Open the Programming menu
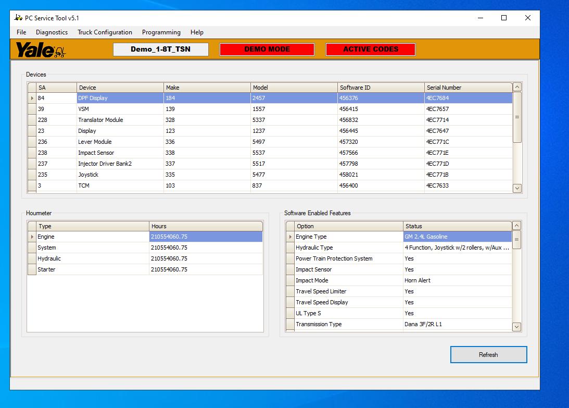 (161, 32)
